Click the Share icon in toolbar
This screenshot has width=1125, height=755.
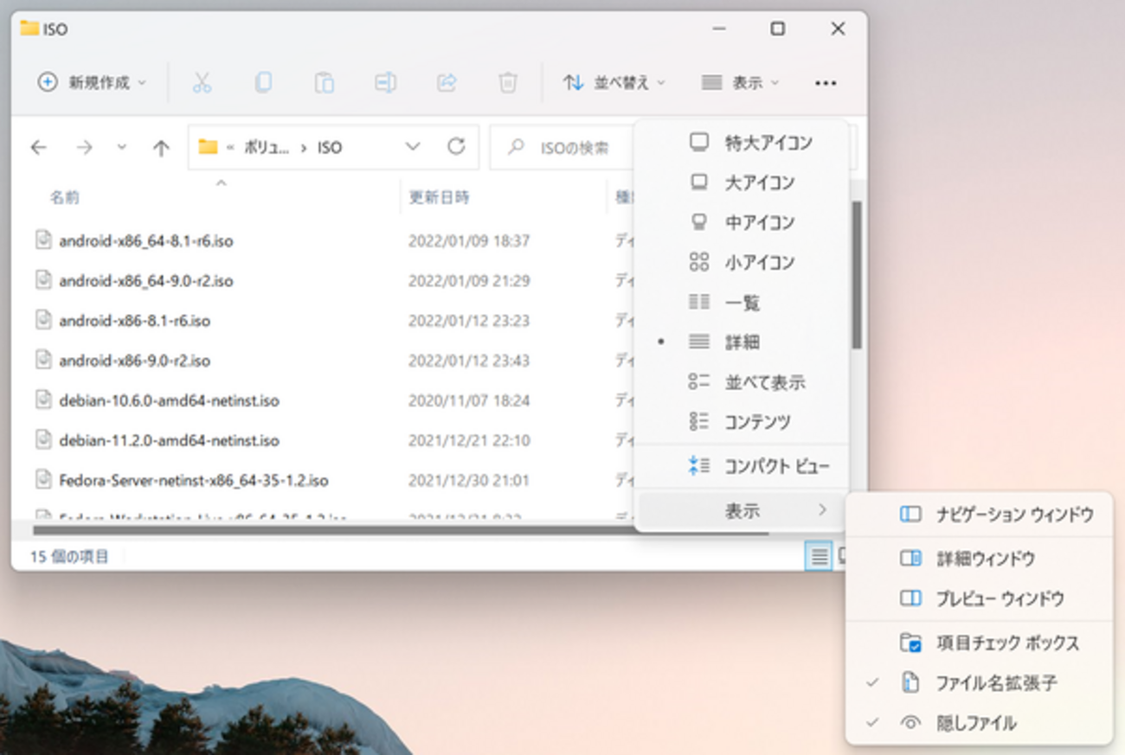click(x=447, y=83)
